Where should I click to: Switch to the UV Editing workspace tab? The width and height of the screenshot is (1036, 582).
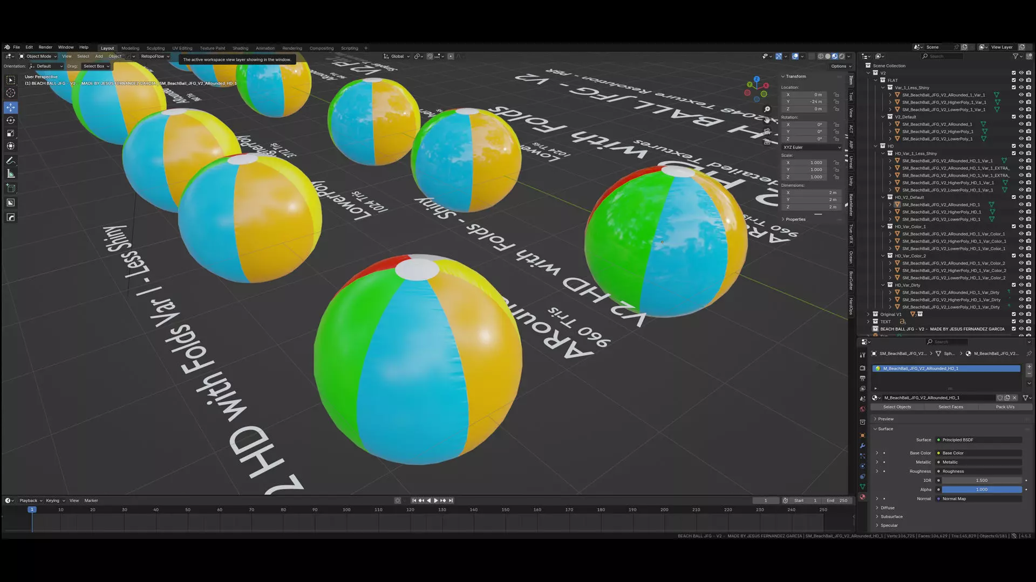pyautogui.click(x=182, y=48)
